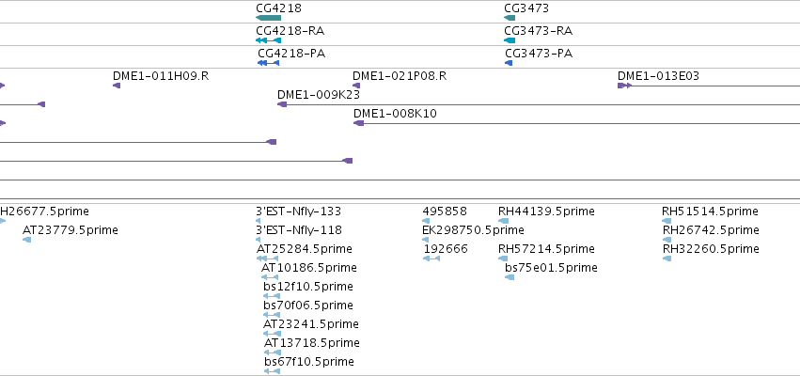
Task: Click the CG3473-RA transcript glyph
Action: (x=510, y=40)
